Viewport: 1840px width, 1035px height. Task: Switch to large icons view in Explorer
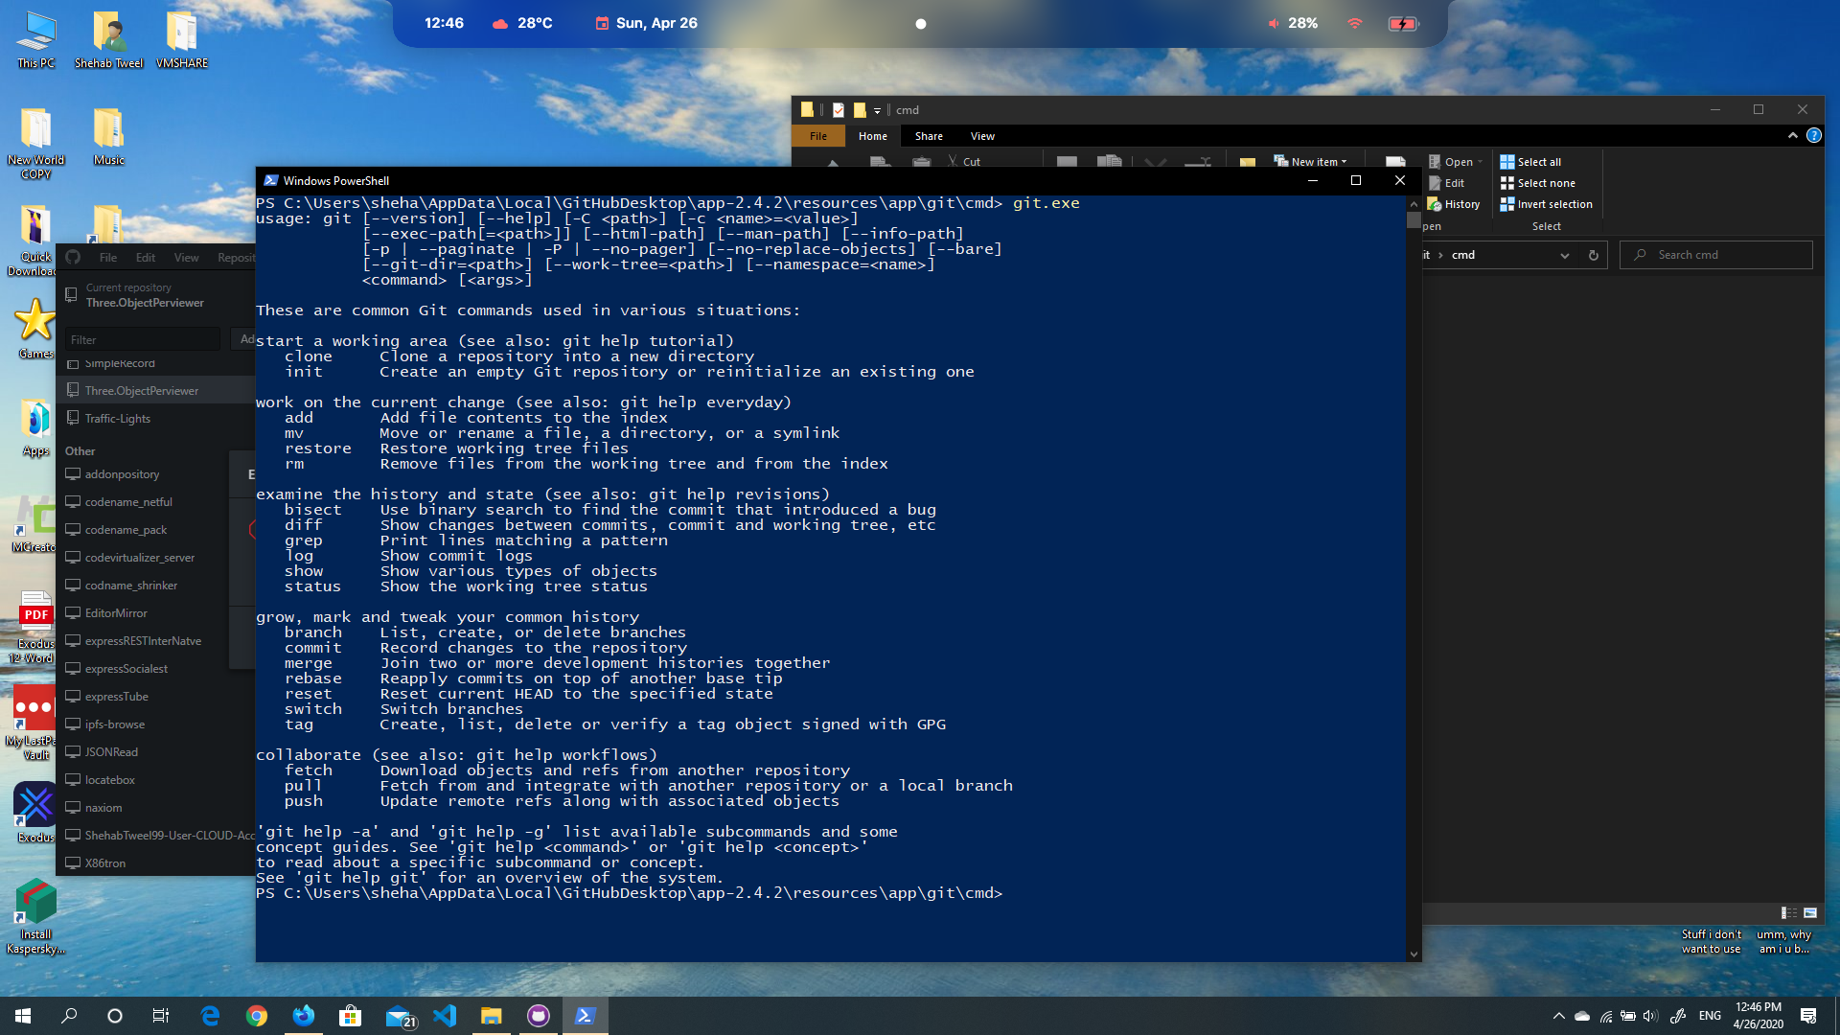click(x=1810, y=912)
